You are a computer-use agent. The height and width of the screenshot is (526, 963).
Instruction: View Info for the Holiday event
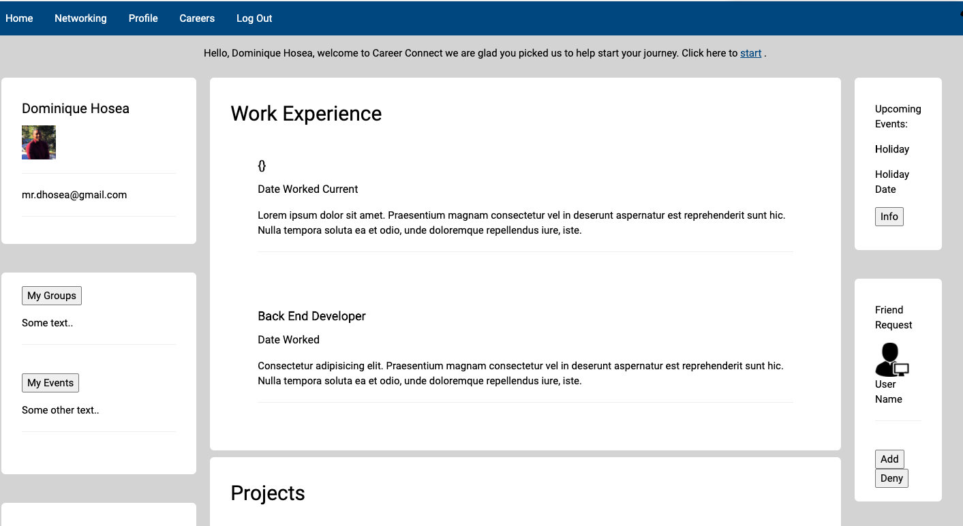[x=889, y=217]
